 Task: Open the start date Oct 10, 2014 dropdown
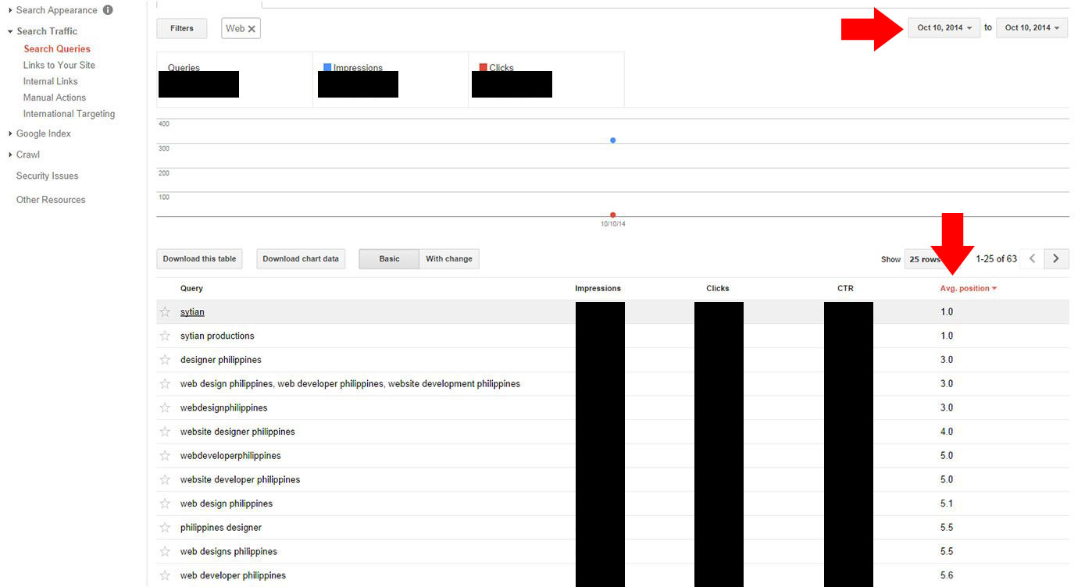click(x=944, y=28)
